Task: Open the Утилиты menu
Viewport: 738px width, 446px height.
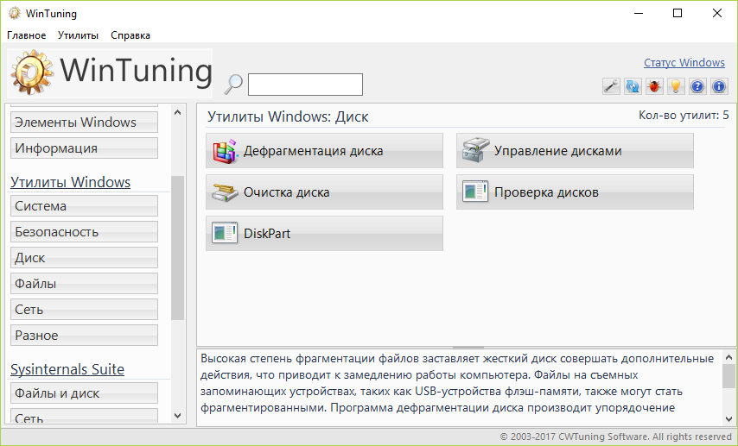Action: point(78,35)
